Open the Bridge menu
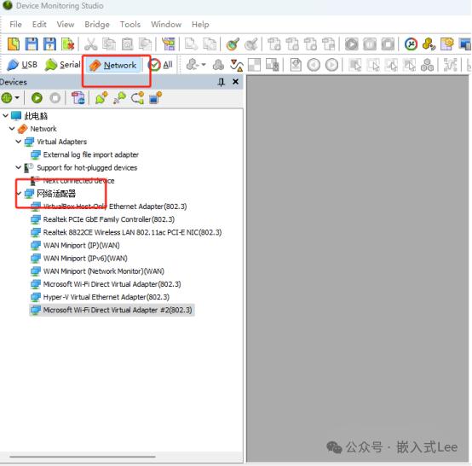472x466 pixels. tap(97, 25)
